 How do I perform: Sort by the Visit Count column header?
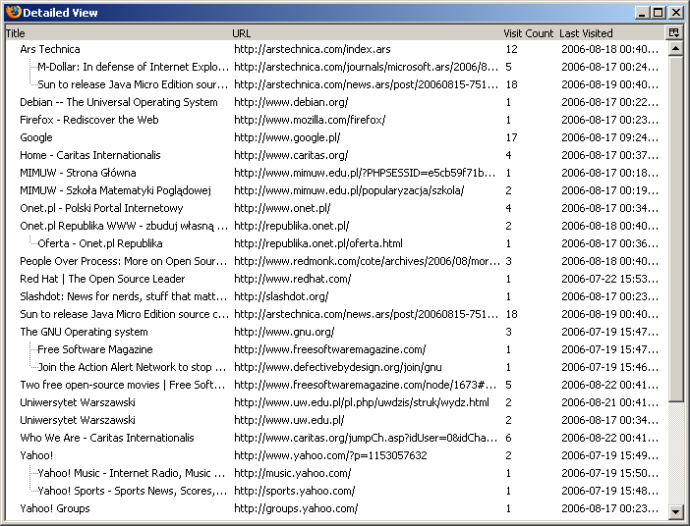[530, 33]
